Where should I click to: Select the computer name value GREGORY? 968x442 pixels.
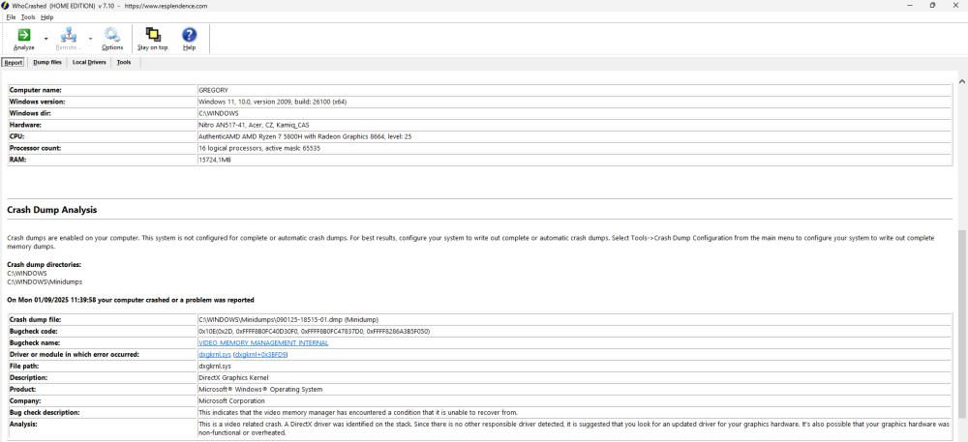(x=213, y=90)
